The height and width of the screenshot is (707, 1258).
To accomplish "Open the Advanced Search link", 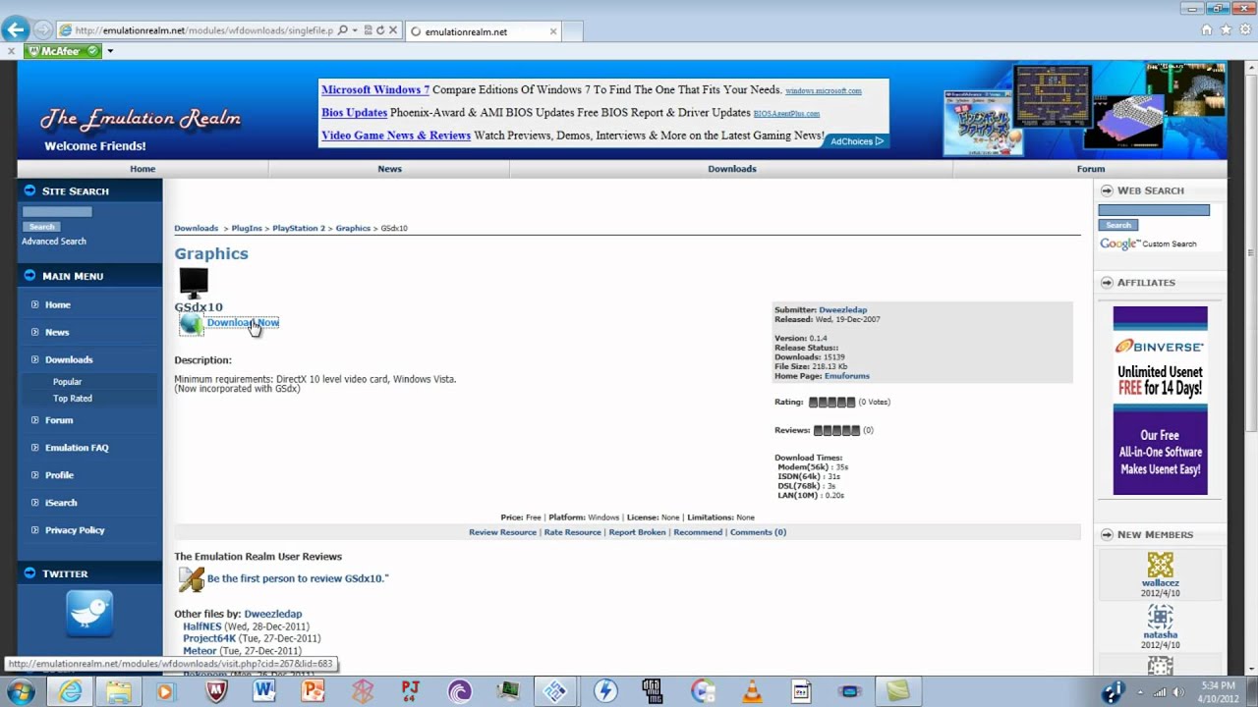I will (x=54, y=242).
